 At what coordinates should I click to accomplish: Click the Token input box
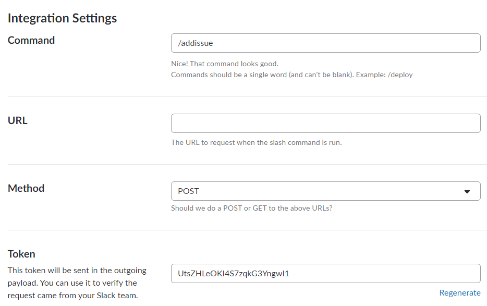coord(325,273)
